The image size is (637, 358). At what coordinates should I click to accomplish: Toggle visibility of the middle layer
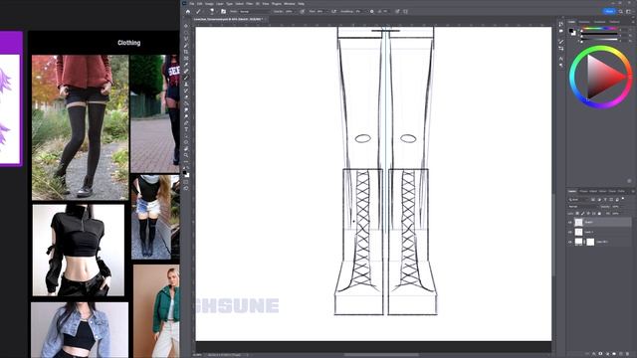click(570, 232)
